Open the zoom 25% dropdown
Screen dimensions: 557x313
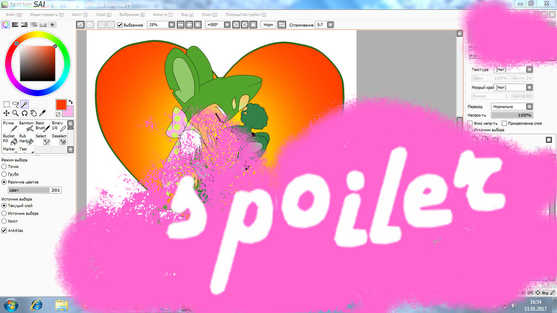click(x=171, y=24)
